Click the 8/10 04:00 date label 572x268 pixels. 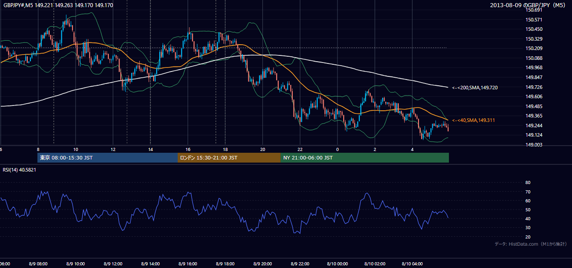(x=412, y=264)
